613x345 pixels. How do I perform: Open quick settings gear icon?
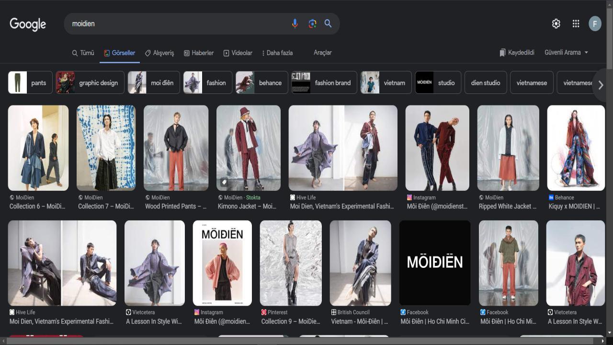(556, 23)
